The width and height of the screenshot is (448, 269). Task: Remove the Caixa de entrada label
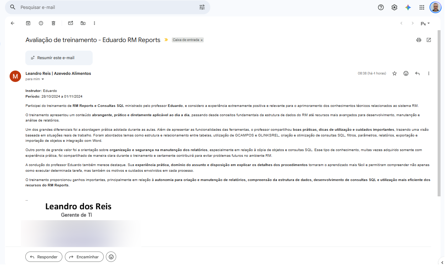tap(202, 40)
